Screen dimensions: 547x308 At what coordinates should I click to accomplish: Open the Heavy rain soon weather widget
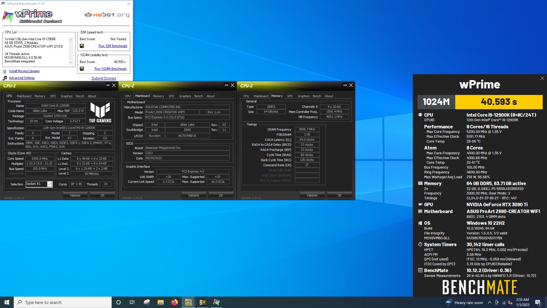click(464, 303)
